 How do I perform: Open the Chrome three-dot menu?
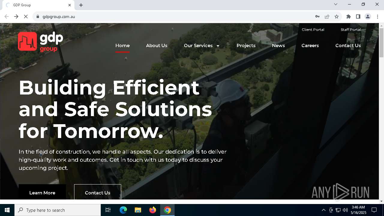click(377, 16)
